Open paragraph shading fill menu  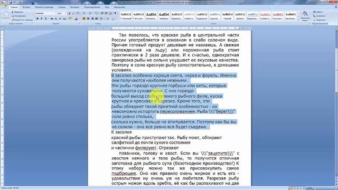click(x=108, y=19)
